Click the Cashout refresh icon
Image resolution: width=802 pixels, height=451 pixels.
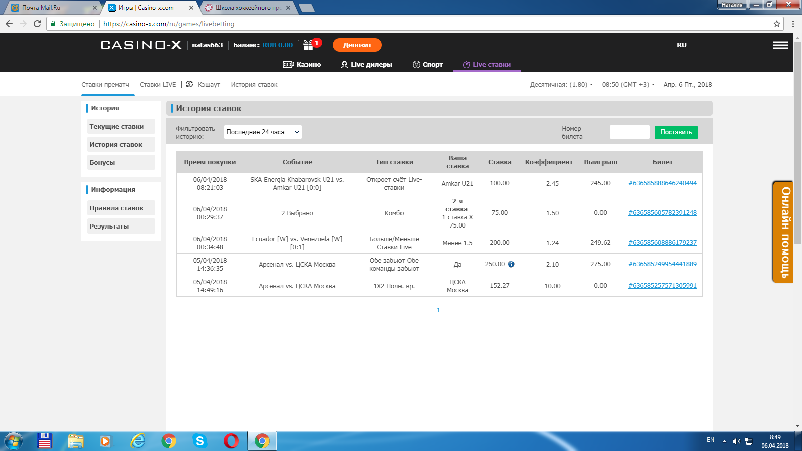click(189, 84)
